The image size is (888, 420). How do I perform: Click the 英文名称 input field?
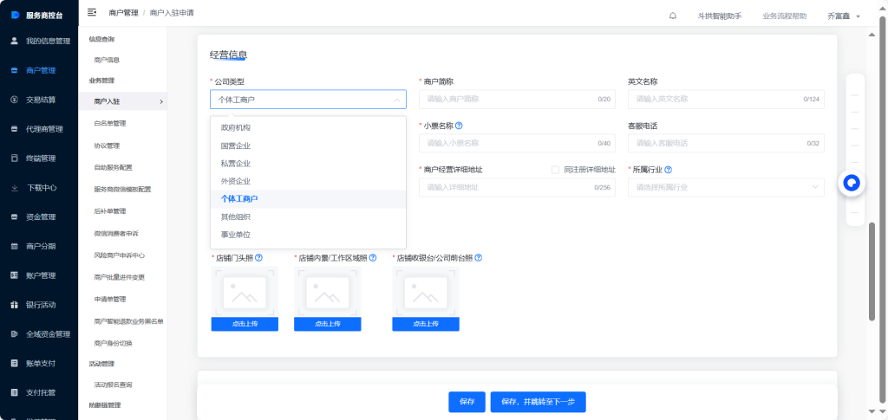(726, 99)
